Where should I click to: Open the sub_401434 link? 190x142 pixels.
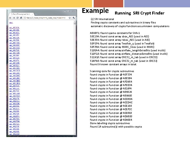click(x=14, y=28)
